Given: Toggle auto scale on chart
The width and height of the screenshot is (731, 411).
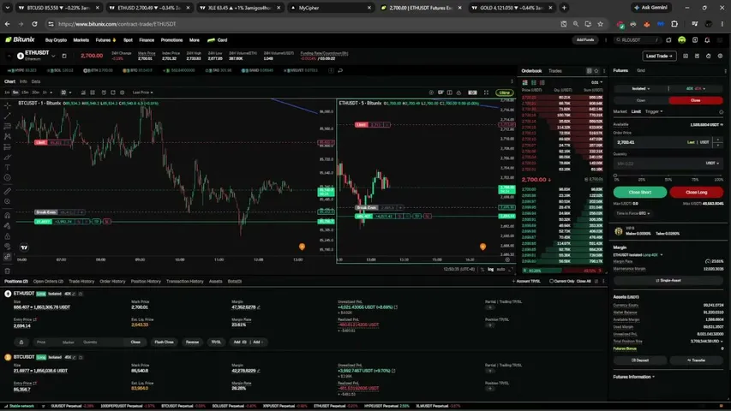Looking at the screenshot, I should [500, 270].
